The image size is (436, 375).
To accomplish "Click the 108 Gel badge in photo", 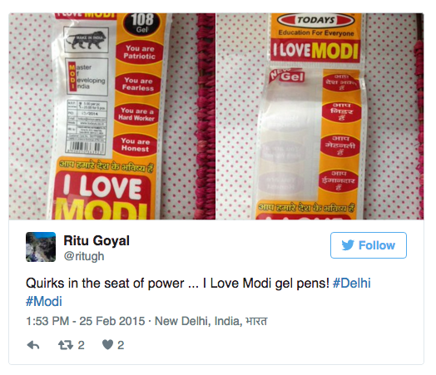I will (141, 23).
